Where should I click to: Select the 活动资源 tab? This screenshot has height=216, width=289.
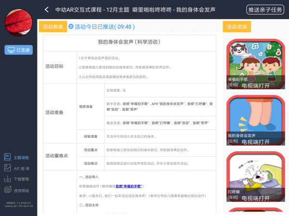[237, 26]
